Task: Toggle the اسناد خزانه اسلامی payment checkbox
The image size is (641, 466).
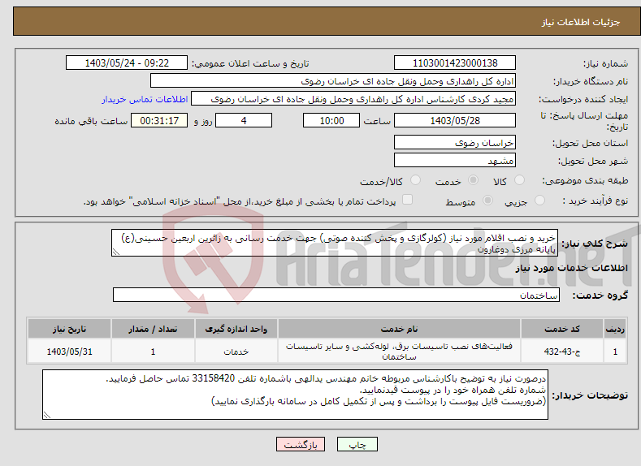Action: point(407,199)
